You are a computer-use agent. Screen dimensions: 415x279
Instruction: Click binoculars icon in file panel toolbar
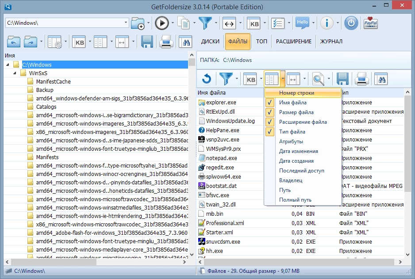click(x=381, y=79)
